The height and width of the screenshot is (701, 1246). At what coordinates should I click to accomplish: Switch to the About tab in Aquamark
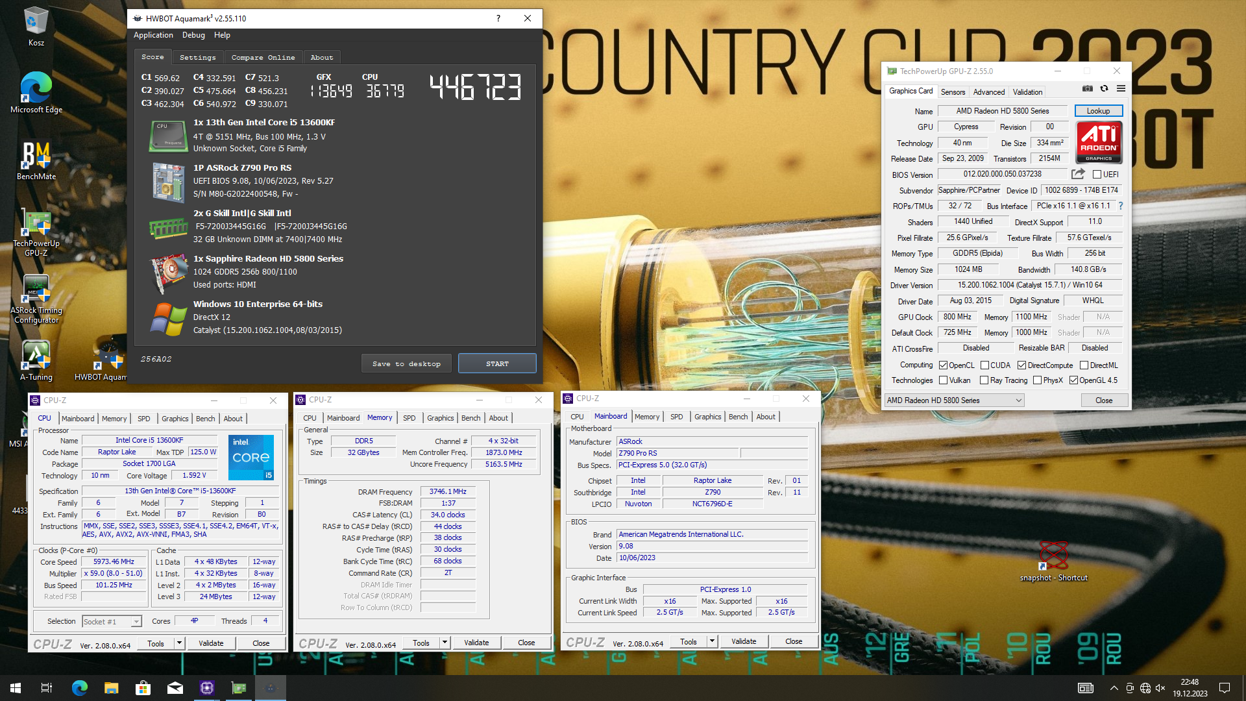(x=322, y=57)
